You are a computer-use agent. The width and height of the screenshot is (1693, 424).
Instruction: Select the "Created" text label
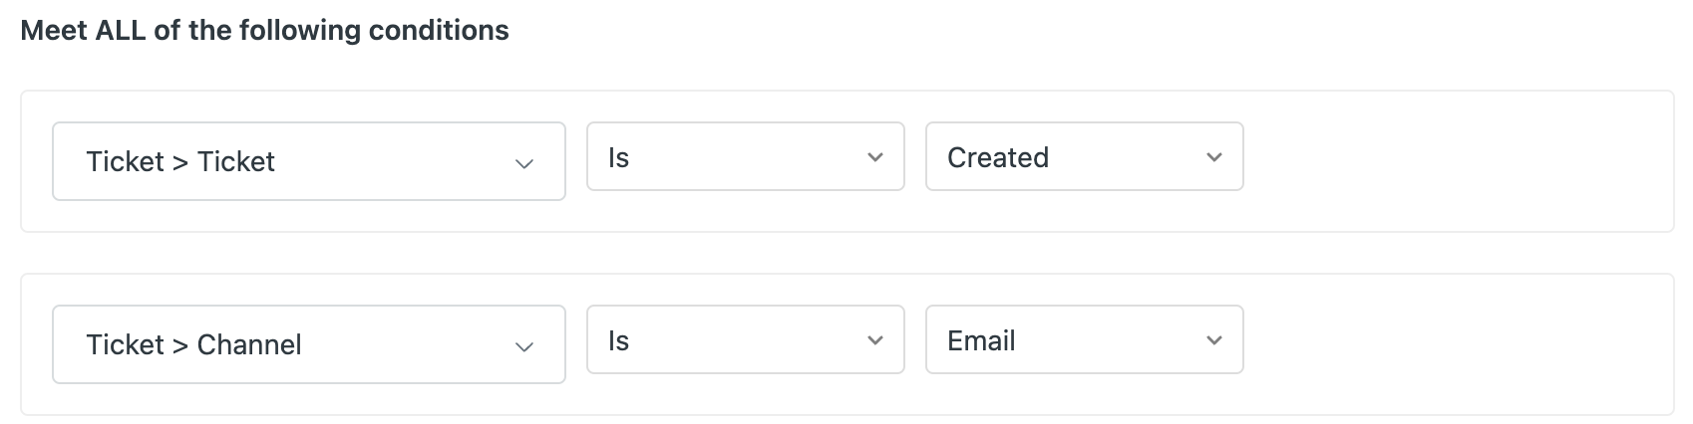coord(998,157)
